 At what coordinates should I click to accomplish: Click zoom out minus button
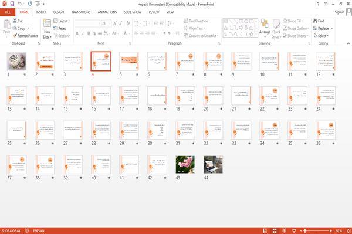[302, 231]
